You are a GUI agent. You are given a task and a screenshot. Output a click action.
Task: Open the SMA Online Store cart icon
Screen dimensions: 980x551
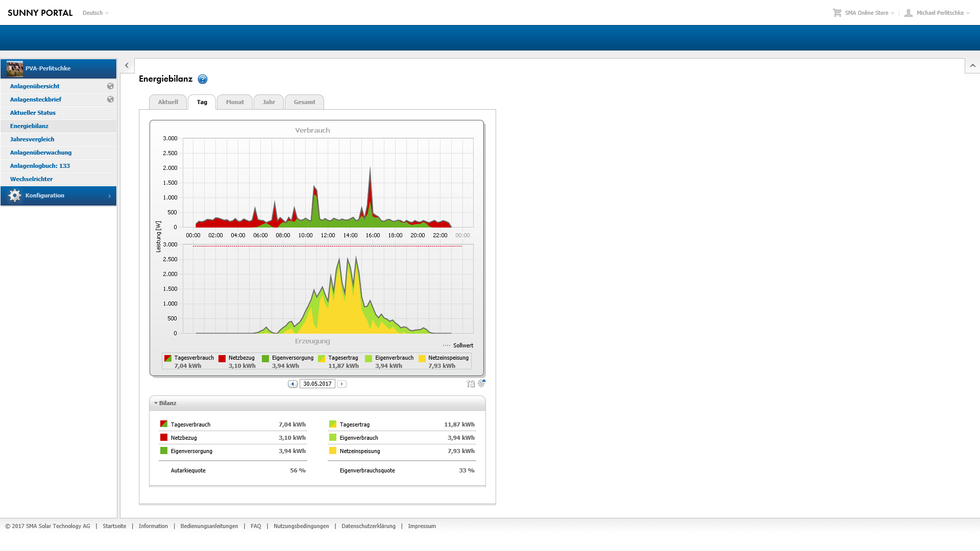[x=837, y=13]
